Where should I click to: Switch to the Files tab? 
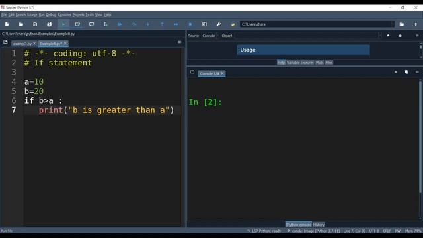tap(329, 63)
